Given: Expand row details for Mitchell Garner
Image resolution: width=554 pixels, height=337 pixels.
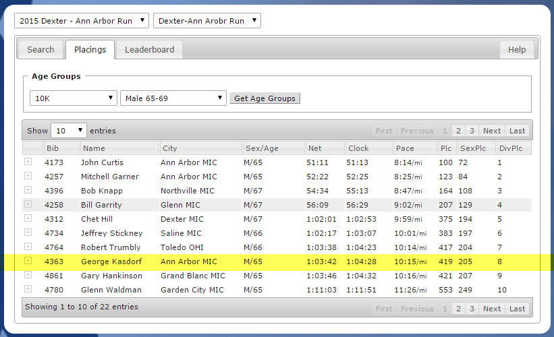Looking at the screenshot, I should (x=28, y=176).
